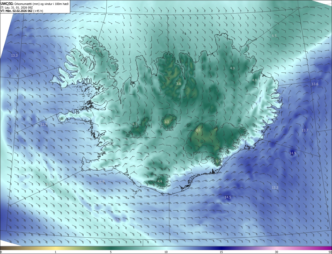
Task: Click the '0' tick on the color scale
Action: point(1,252)
